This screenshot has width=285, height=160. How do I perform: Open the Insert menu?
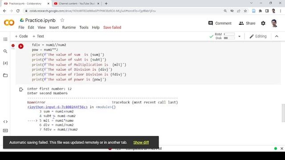coord(54,28)
